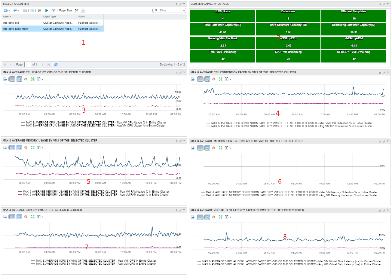Click the Object Type column header
Image resolution: width=392 pixels, height=277 pixels.
(x=50, y=17)
